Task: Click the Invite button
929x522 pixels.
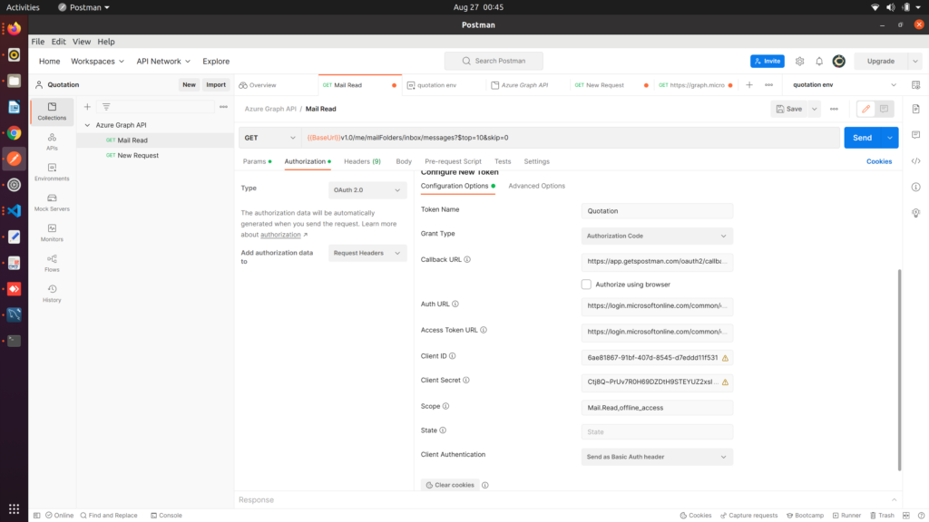Action: tap(768, 61)
